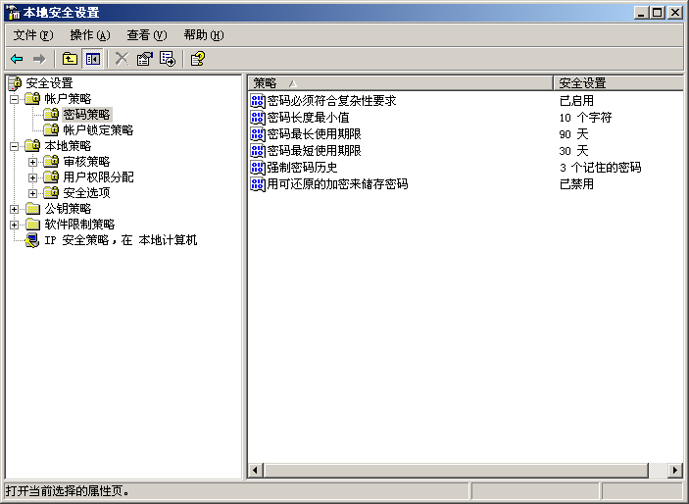Click the horizontal scrollbar right arrow
The image size is (689, 504).
pyautogui.click(x=675, y=470)
